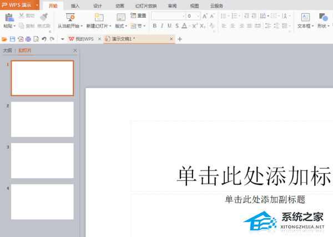Click the New Slide (新建幻灯片) icon

point(99,18)
